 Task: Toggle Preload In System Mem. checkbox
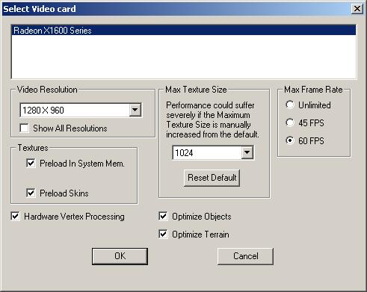click(x=31, y=164)
